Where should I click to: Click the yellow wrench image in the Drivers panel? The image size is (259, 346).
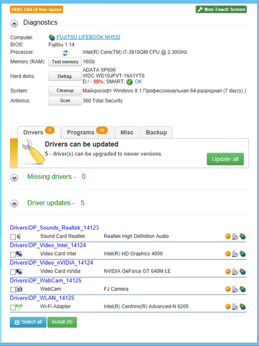(x=33, y=152)
